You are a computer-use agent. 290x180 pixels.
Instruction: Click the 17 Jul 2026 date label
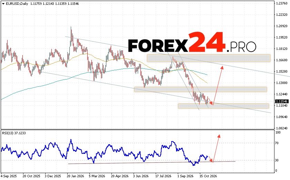164,176
